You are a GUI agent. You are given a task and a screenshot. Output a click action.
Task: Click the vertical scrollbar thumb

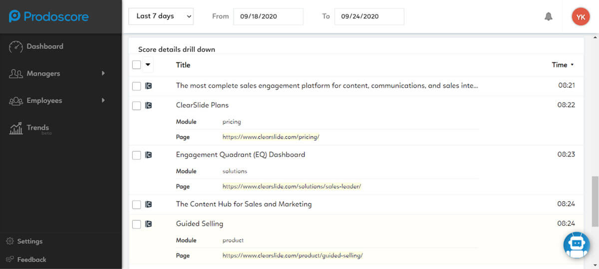pos(595,201)
